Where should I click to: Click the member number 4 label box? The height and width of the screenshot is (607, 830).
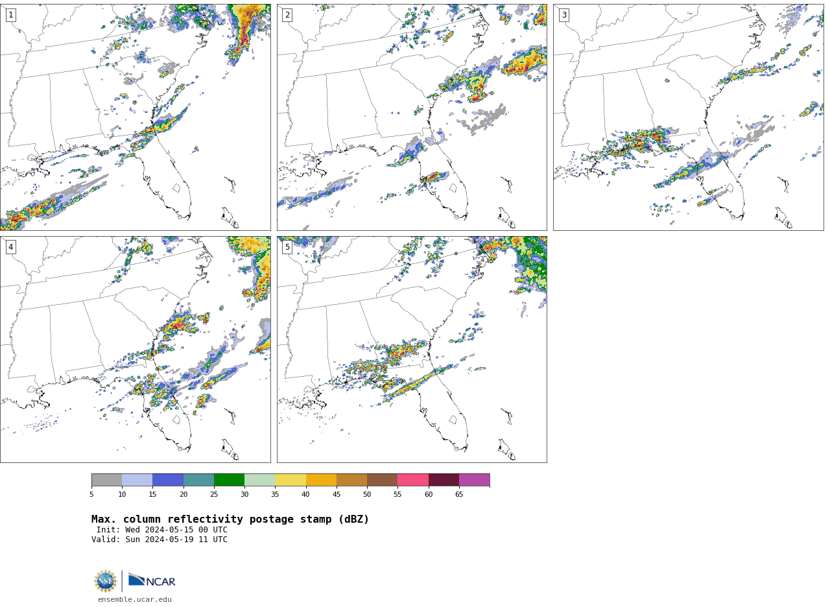10,247
